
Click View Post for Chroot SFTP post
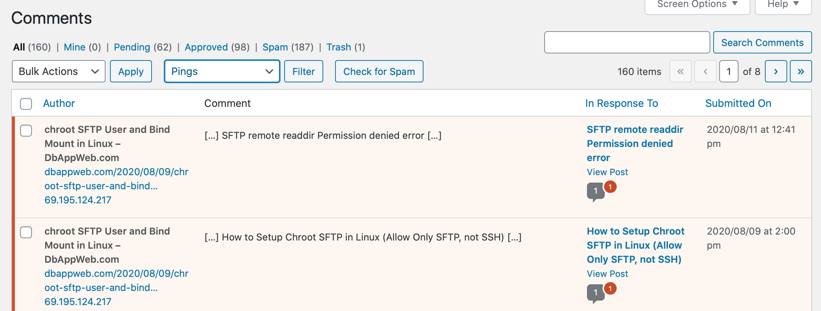coord(607,274)
